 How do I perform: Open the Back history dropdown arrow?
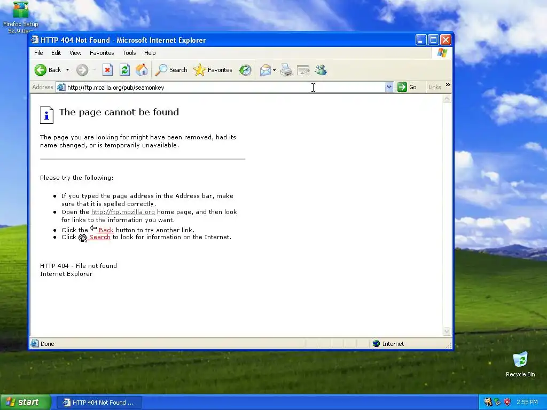click(x=68, y=70)
